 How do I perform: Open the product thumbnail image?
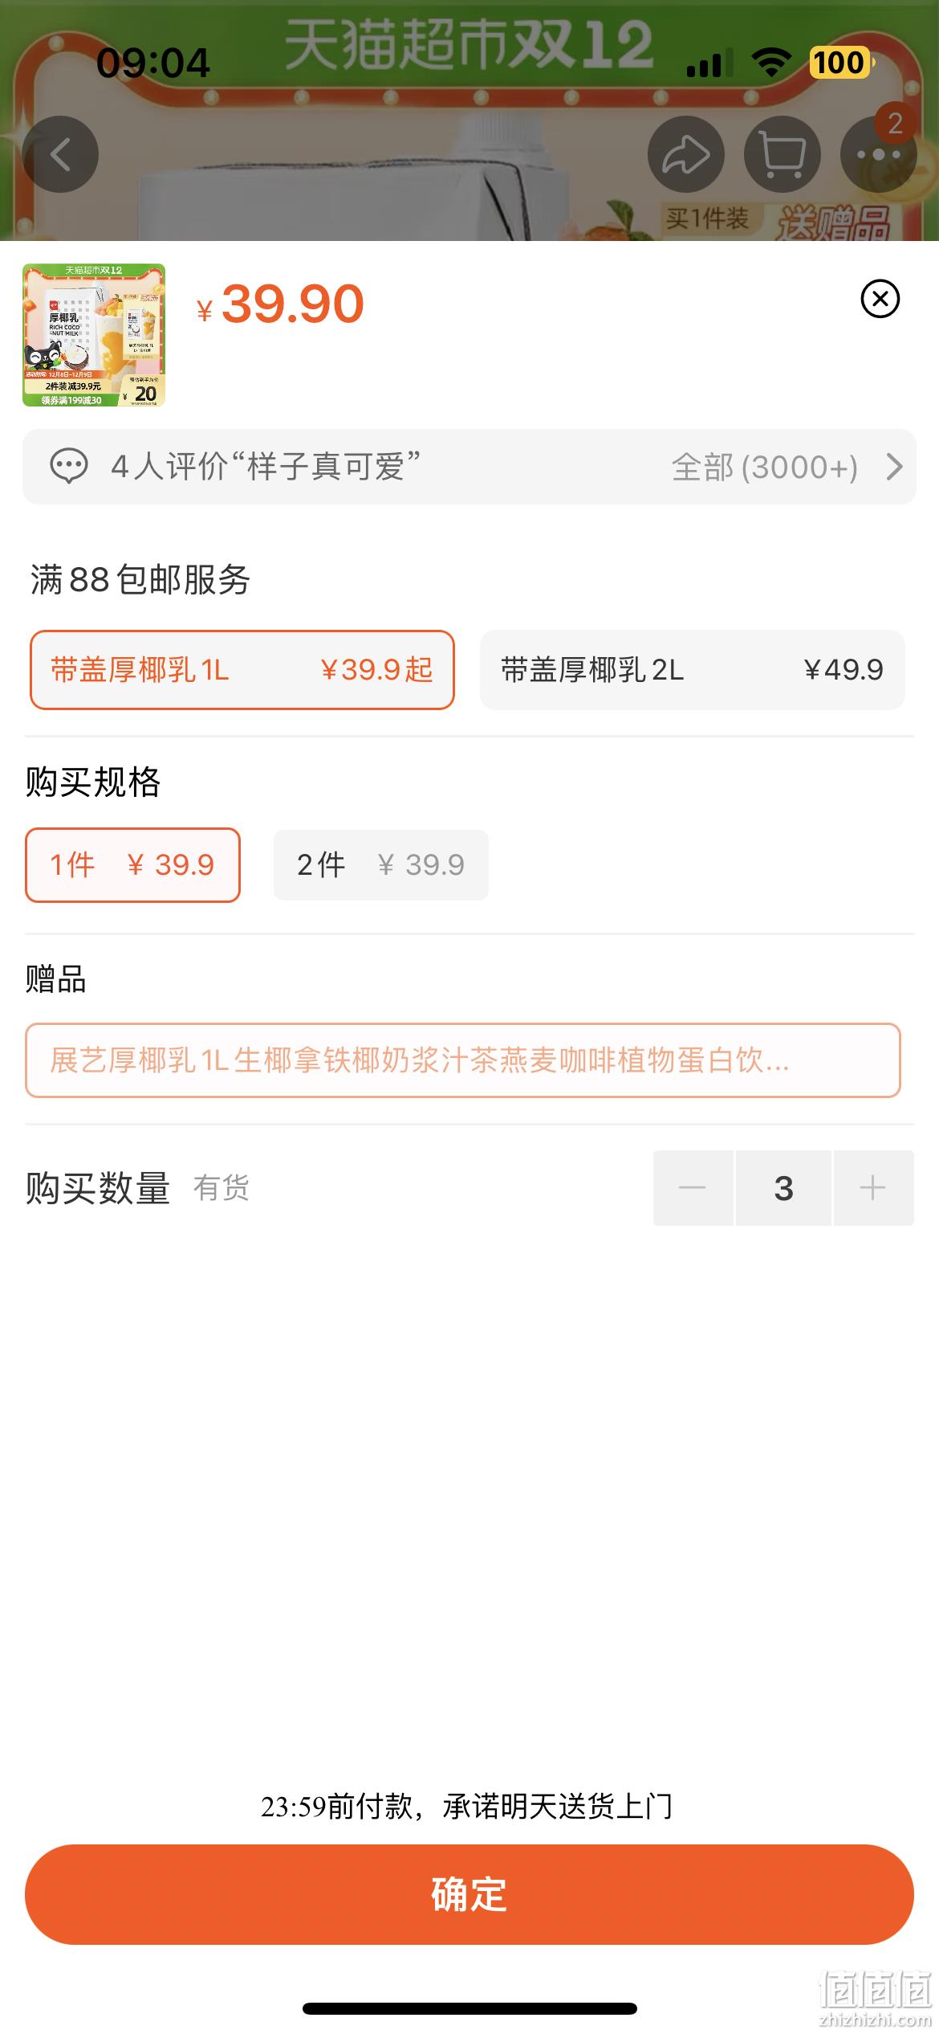coord(94,335)
